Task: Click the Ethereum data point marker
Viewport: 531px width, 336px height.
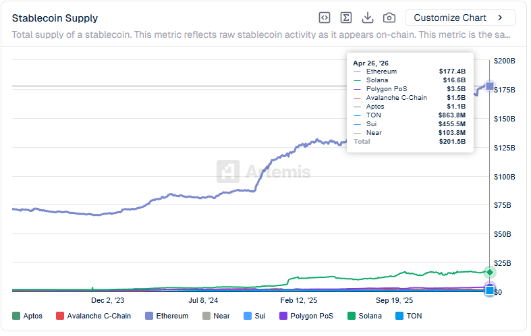Action: coord(490,87)
